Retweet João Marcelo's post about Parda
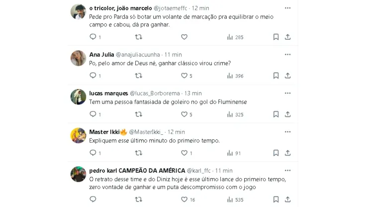368x207 pixels. [138, 37]
